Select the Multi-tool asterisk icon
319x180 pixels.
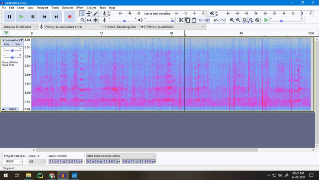[x=96, y=20]
